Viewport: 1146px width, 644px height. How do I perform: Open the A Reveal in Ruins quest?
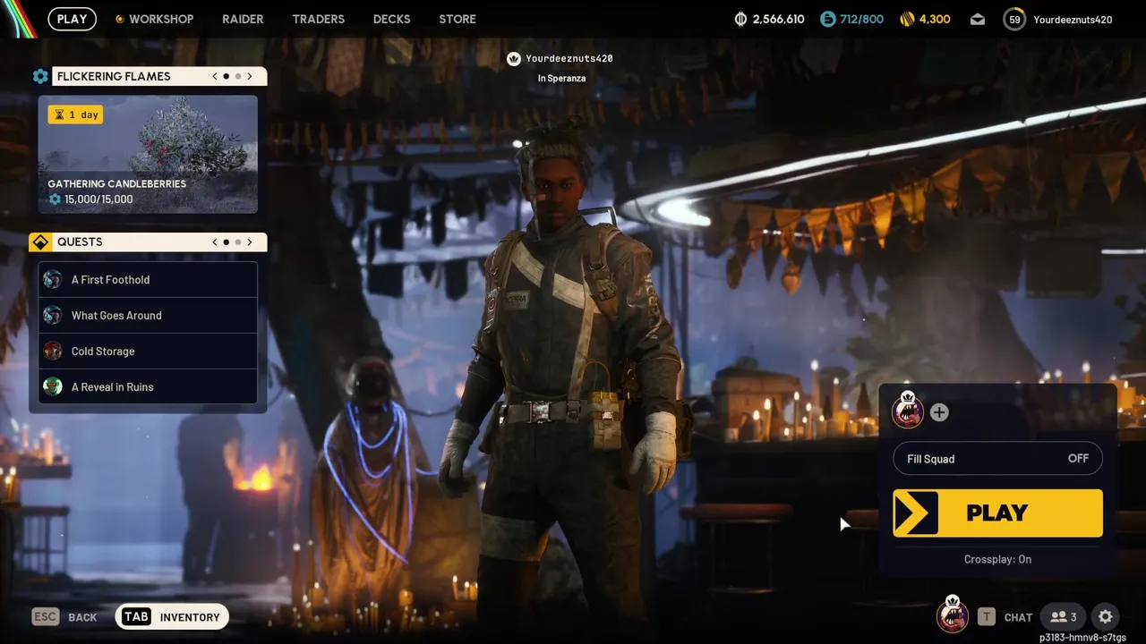tap(148, 386)
